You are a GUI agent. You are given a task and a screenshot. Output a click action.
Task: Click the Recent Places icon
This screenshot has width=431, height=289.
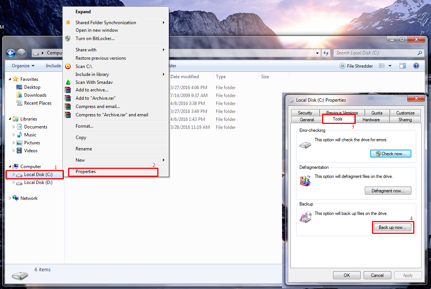click(19, 103)
